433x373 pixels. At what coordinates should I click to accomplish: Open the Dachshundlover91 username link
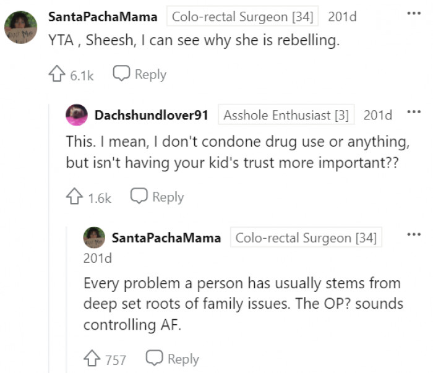point(150,115)
